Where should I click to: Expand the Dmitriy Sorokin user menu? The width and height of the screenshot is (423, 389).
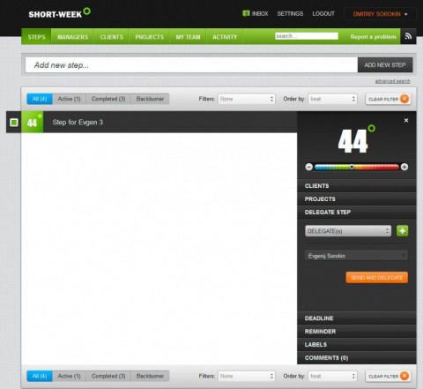click(380, 14)
